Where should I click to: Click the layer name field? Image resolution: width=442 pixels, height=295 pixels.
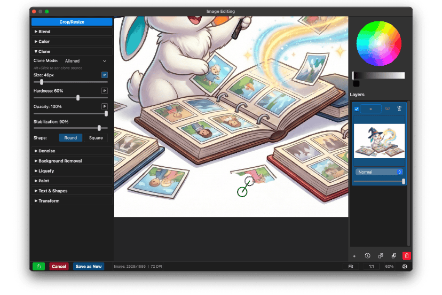point(370,108)
